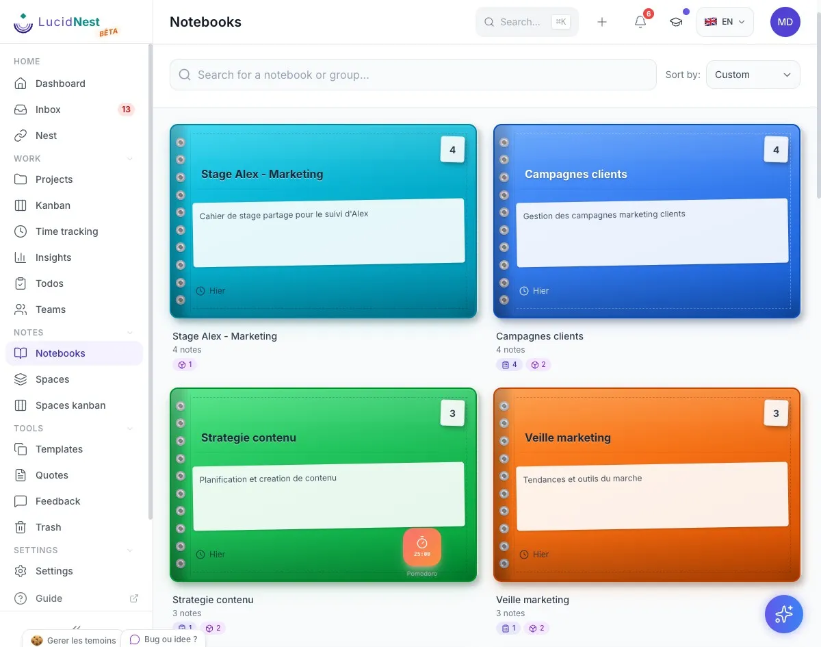Open the MD user avatar menu
Screen dimensions: 821x647
[785, 22]
